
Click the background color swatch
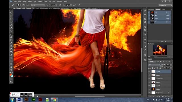coord(12,76)
